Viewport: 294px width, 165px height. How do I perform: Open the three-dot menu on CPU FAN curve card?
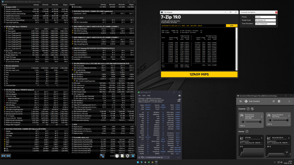click(262, 138)
